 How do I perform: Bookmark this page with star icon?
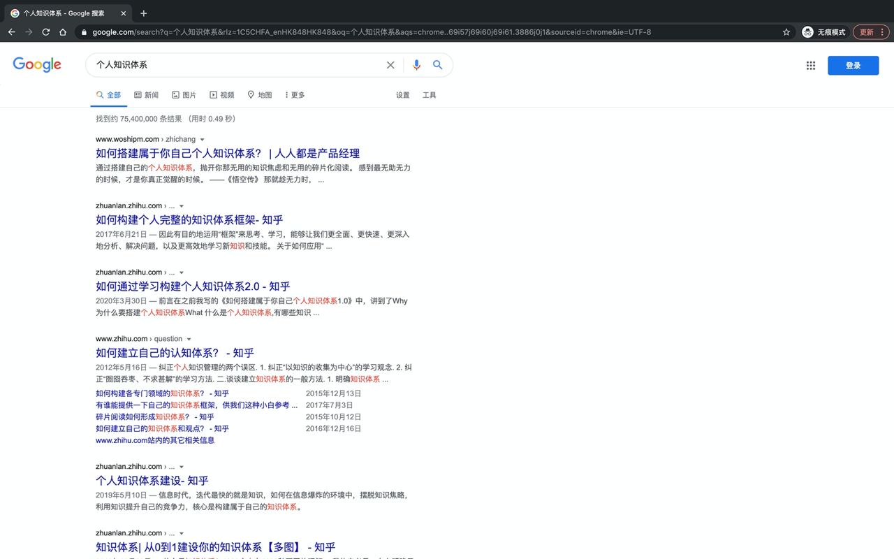[x=786, y=32]
